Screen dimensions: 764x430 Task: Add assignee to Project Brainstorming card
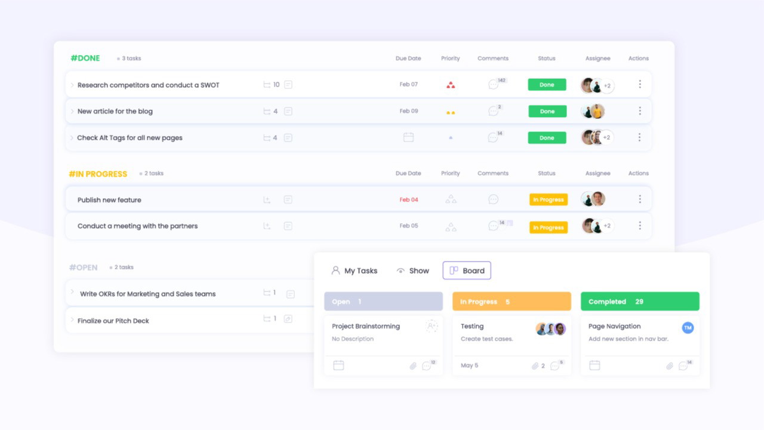point(431,326)
